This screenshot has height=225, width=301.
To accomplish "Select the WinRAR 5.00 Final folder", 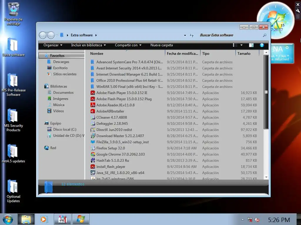I will (x=129, y=86).
